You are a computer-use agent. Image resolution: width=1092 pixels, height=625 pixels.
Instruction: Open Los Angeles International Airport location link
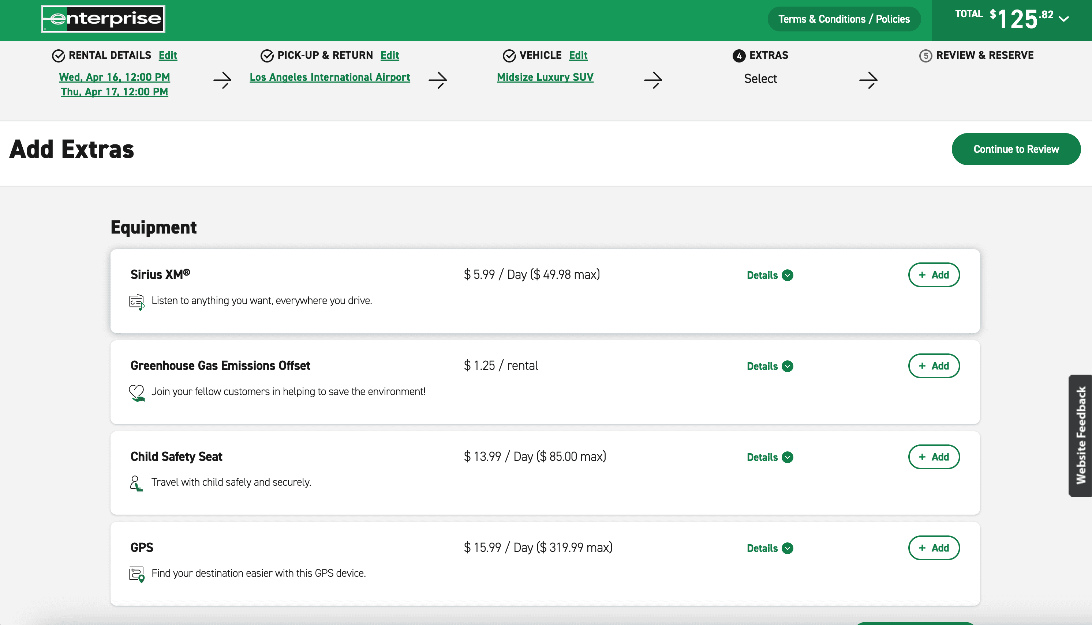(330, 77)
